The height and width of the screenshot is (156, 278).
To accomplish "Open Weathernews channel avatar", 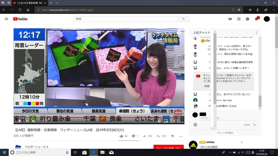I will 18,147.
